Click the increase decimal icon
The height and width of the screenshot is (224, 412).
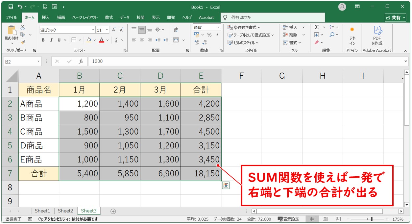[x=197, y=42]
